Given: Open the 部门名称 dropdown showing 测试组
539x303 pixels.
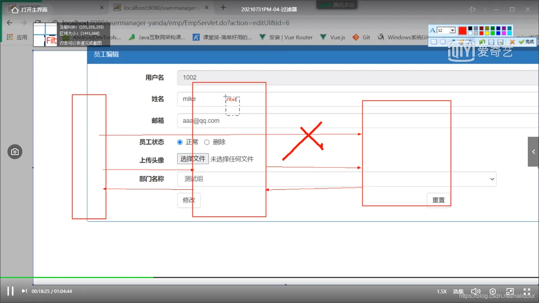Looking at the screenshot, I should pos(337,179).
